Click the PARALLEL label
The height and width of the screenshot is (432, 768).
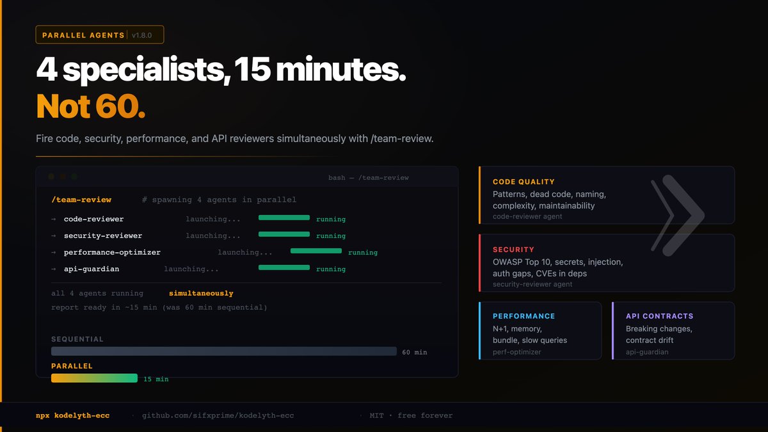point(72,366)
